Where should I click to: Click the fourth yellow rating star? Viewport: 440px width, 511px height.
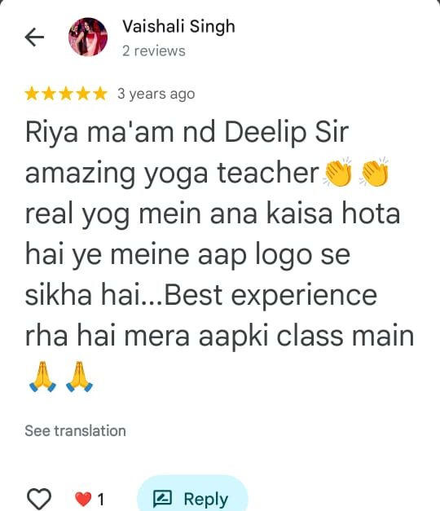point(83,94)
